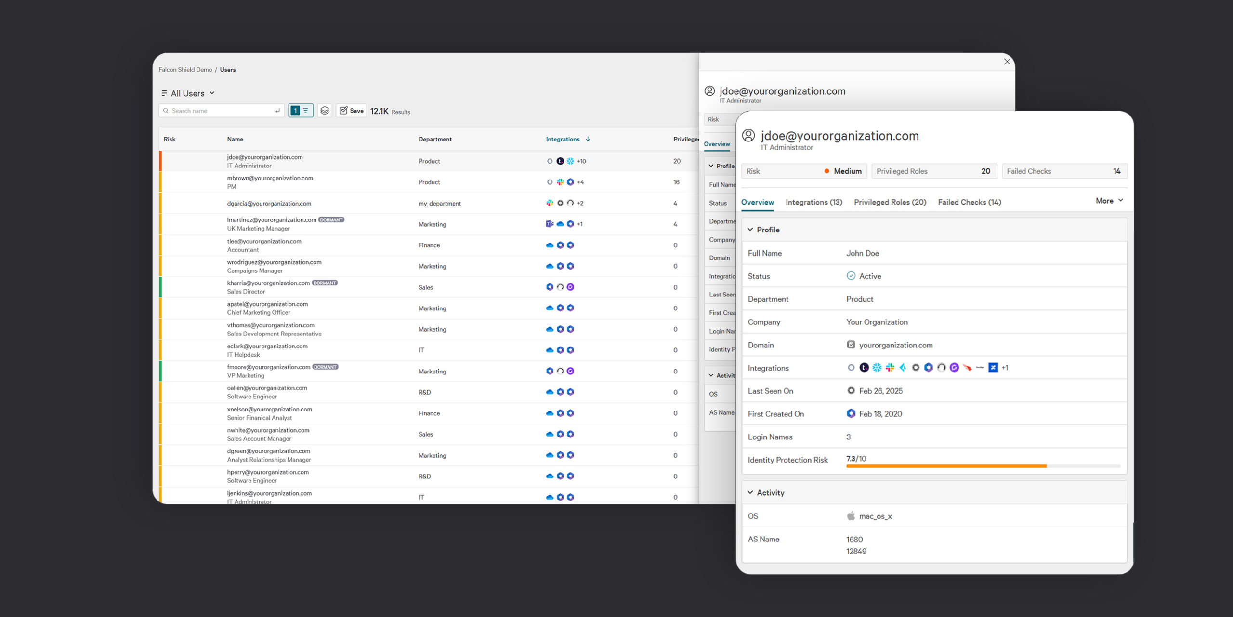Click the domain checkbox icon beside yourorganization.com

point(851,345)
